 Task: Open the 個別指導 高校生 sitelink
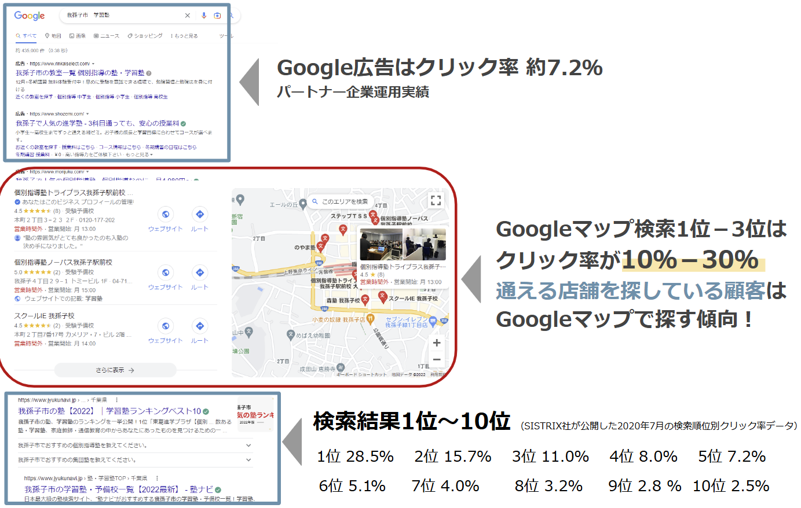[151, 97]
